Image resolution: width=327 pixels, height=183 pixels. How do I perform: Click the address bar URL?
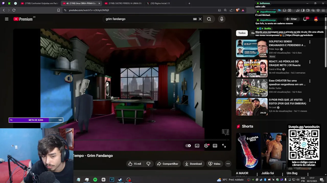(x=89, y=10)
